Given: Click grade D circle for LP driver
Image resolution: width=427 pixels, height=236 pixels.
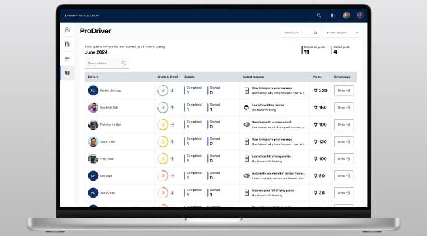Looking at the screenshot, I should (x=163, y=176).
